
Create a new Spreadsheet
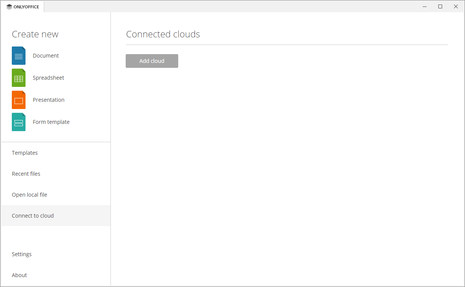48,77
